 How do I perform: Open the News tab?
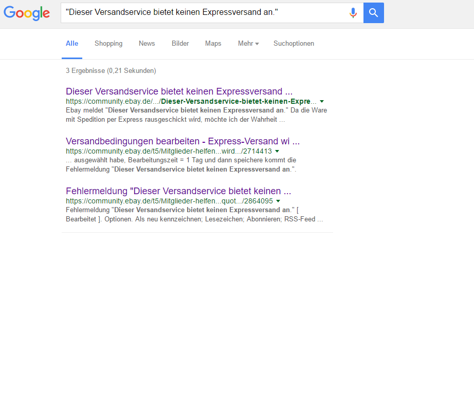[147, 44]
